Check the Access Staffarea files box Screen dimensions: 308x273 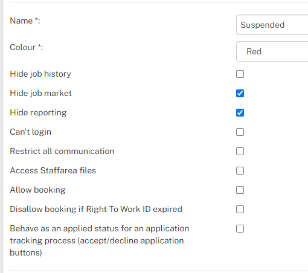(240, 170)
